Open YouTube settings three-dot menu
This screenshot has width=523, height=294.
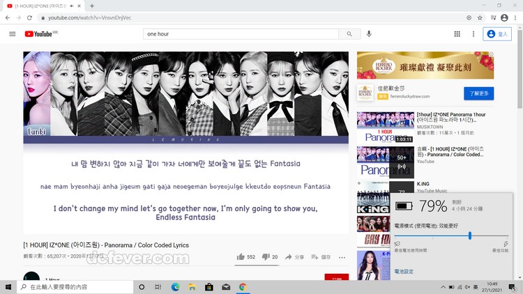coord(473,34)
